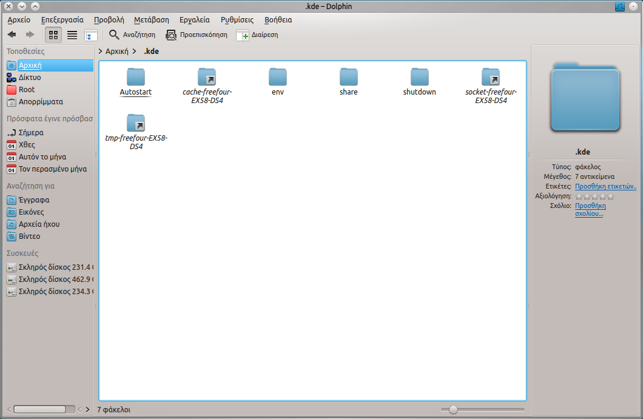Adjust the icon zoom slider
Viewport: 643px width, 419px height.
click(453, 410)
